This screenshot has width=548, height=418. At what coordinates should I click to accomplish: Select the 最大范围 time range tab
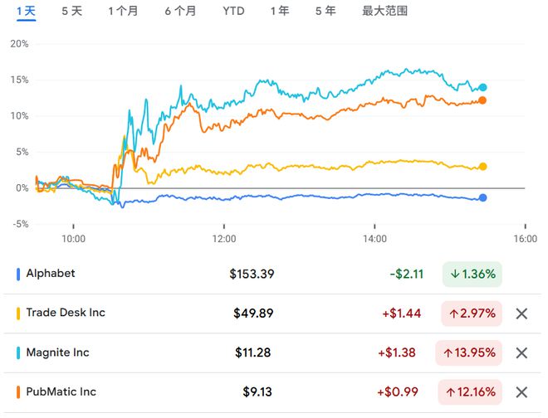384,12
